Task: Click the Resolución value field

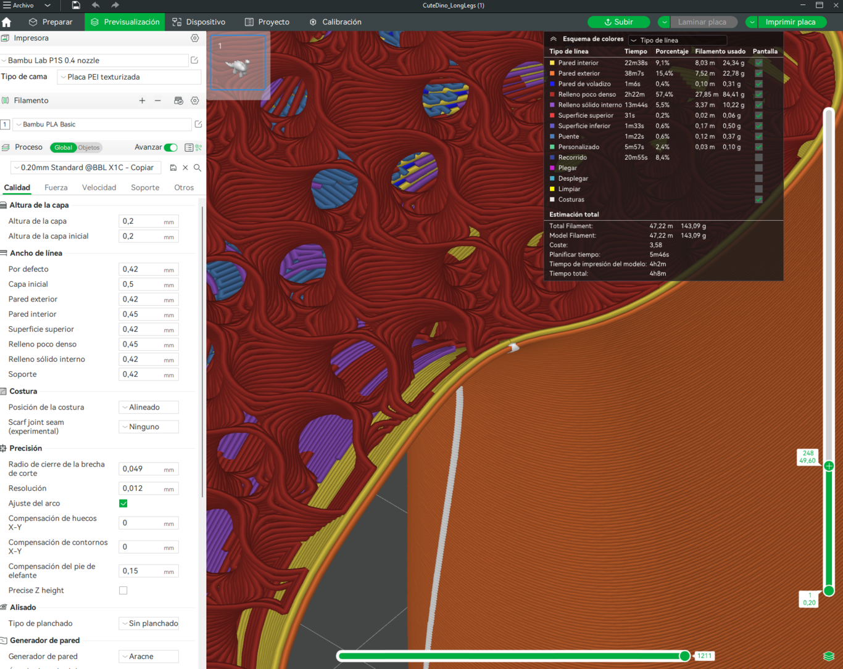Action: [x=148, y=488]
